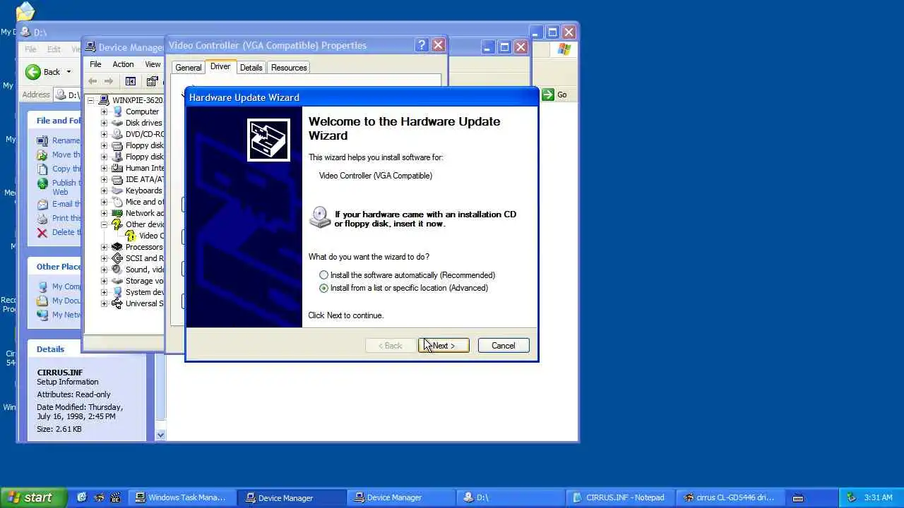Select the yellow Other devices question icon

pyautogui.click(x=117, y=224)
